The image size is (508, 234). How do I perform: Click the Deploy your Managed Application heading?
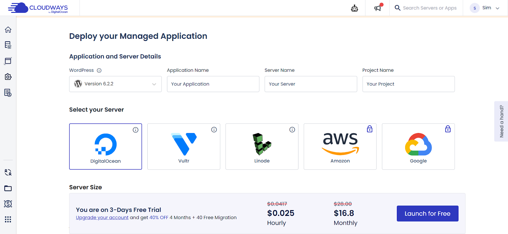pyautogui.click(x=138, y=36)
